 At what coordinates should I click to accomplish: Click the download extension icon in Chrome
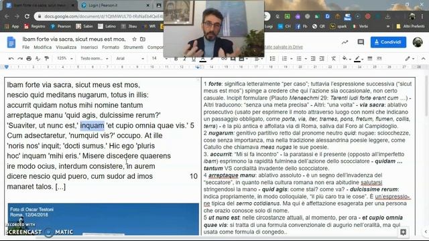(387, 16)
